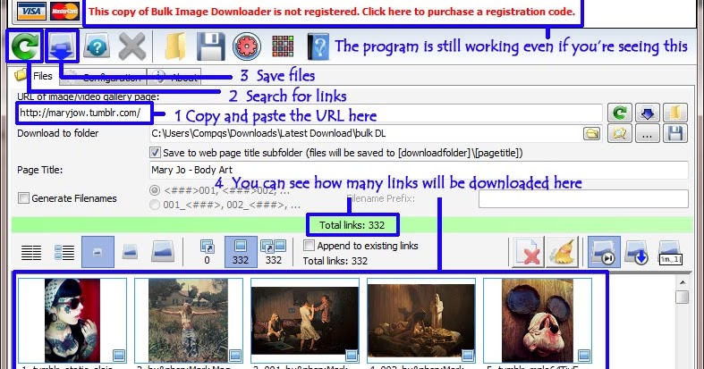Click the Total links: 332 text below Append checkbox
This screenshot has width=704, height=369.
(x=335, y=261)
